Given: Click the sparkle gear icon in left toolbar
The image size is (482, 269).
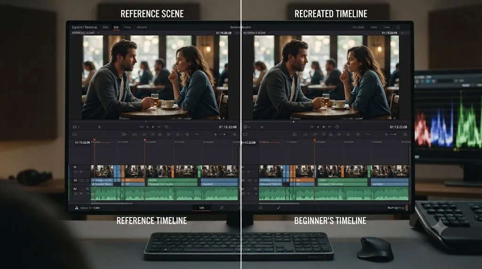Looking at the screenshot, I should [x=187, y=134].
